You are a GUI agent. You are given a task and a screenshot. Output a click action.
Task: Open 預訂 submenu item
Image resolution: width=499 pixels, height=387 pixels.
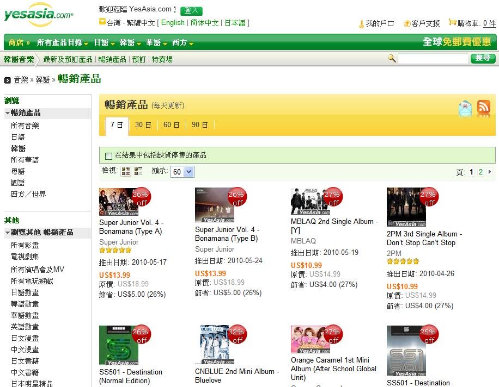tap(139, 59)
